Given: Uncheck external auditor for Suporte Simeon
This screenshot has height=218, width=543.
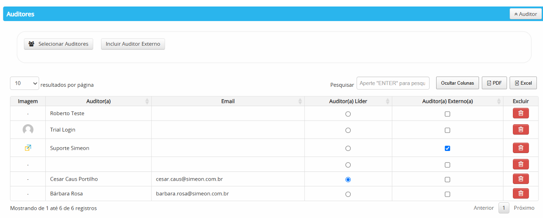Looking at the screenshot, I should 447,148.
